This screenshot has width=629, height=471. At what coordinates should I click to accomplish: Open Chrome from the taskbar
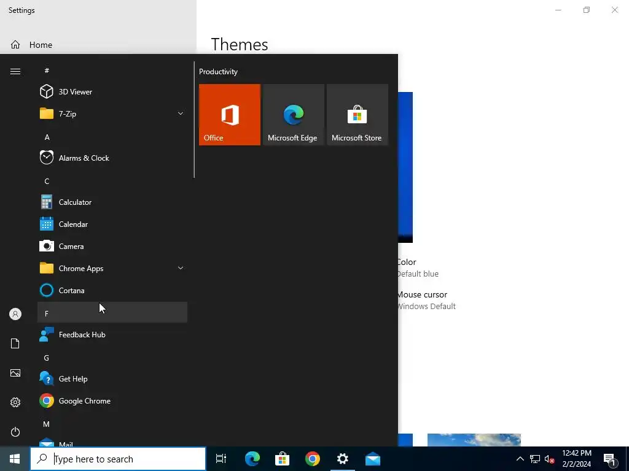[313, 459]
